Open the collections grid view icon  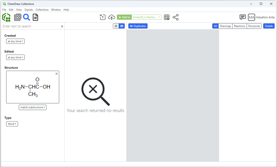(x=17, y=17)
